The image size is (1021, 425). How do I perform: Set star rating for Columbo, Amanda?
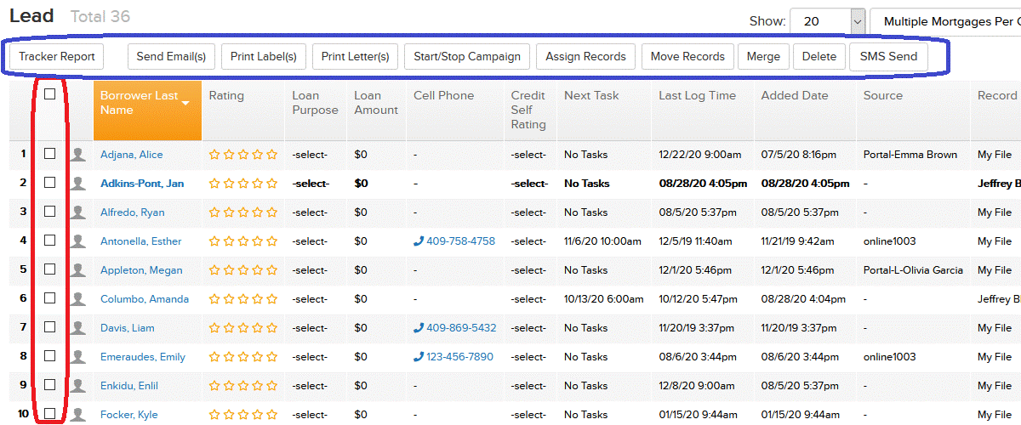point(243,299)
